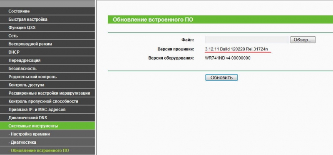Click the Обновить button
The width and height of the screenshot is (333, 155).
pyautogui.click(x=221, y=77)
